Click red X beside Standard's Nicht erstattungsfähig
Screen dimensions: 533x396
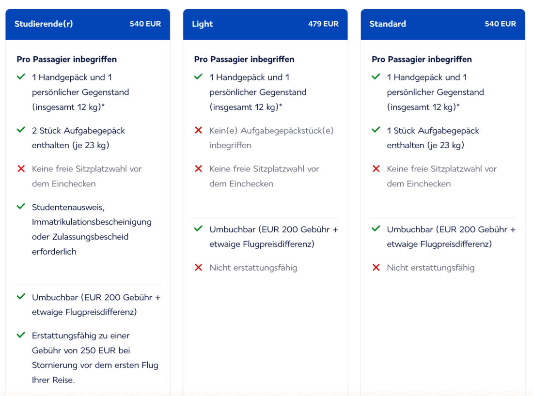pos(376,268)
